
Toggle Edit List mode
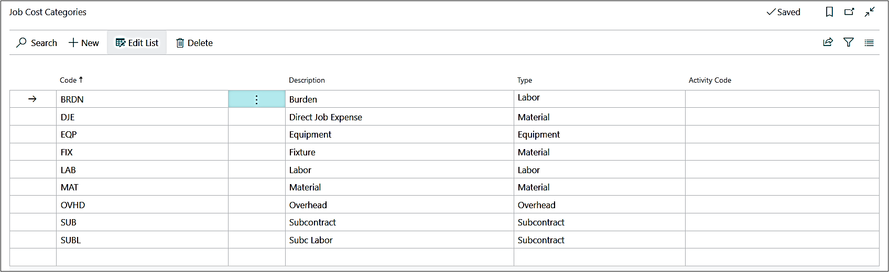pos(137,43)
